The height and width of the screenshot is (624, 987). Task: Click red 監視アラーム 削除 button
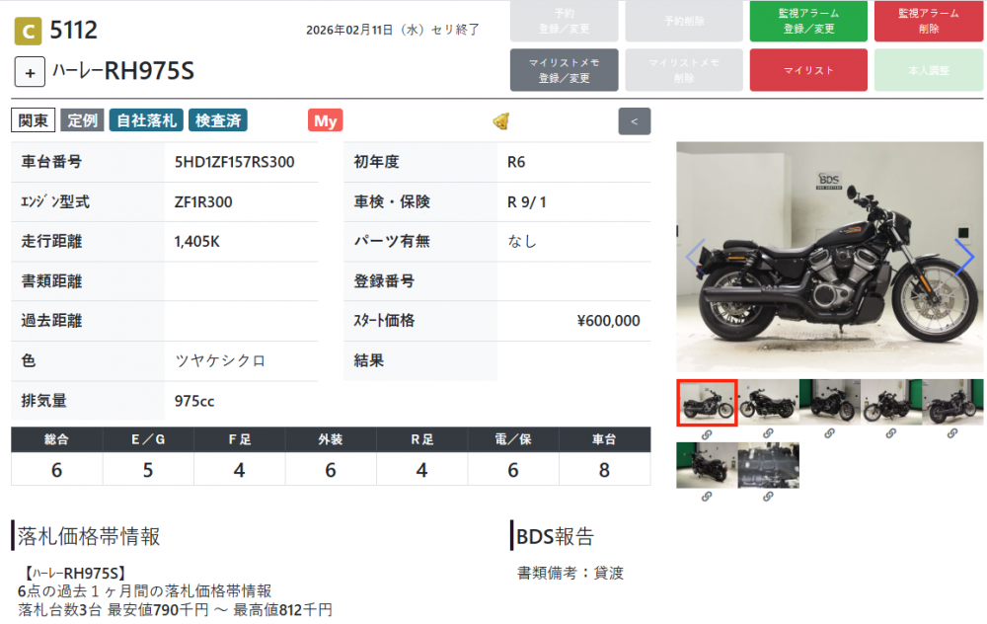tap(929, 21)
